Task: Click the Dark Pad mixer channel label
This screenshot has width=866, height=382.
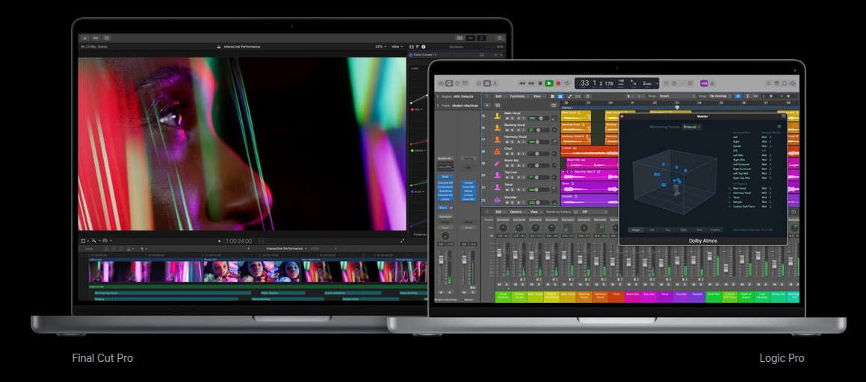Action: coord(714,295)
